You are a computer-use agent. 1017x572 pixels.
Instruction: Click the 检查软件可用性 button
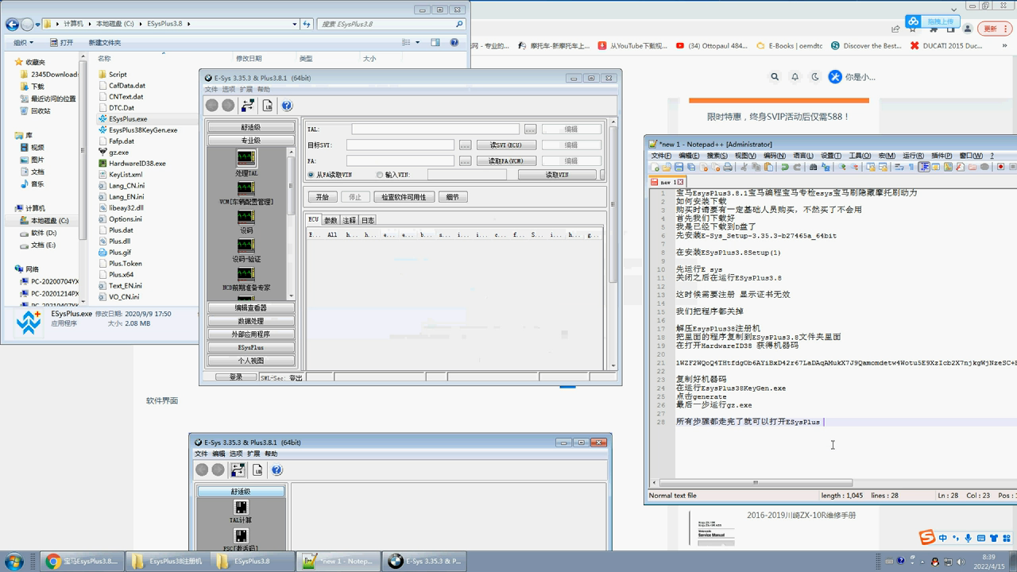(x=404, y=197)
